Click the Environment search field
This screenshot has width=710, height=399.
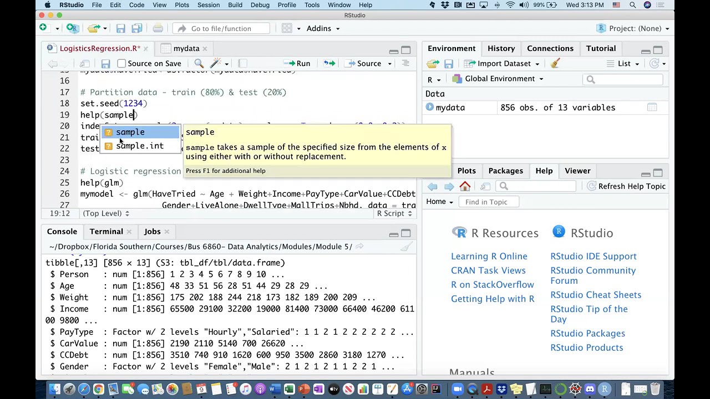(x=622, y=80)
